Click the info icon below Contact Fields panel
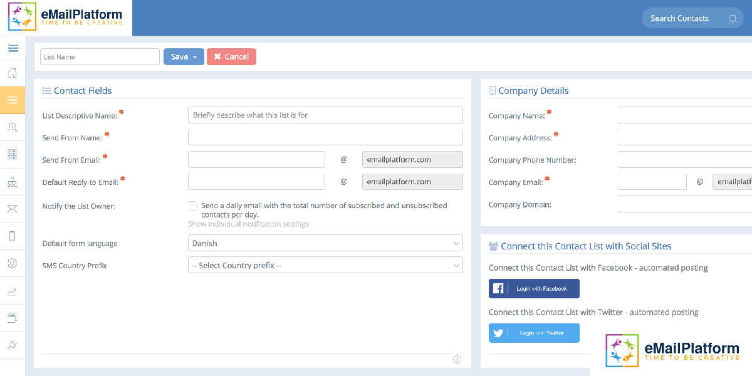Viewport: 752px width, 376px height. tap(457, 359)
